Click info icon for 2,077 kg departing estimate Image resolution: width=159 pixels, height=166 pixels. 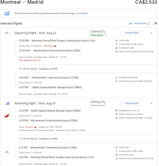click(x=153, y=52)
